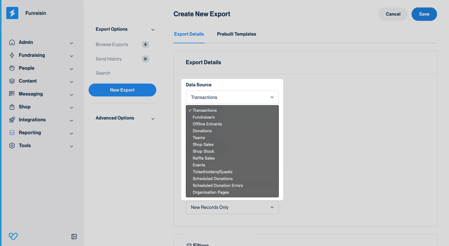Click the Funraisin lightning logo icon
The width and height of the screenshot is (449, 246).
point(12,13)
